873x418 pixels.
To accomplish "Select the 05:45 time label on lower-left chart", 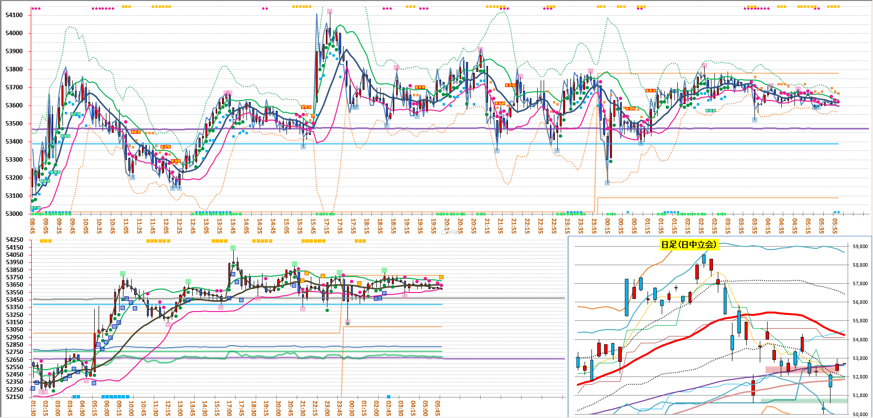I will coord(438,408).
